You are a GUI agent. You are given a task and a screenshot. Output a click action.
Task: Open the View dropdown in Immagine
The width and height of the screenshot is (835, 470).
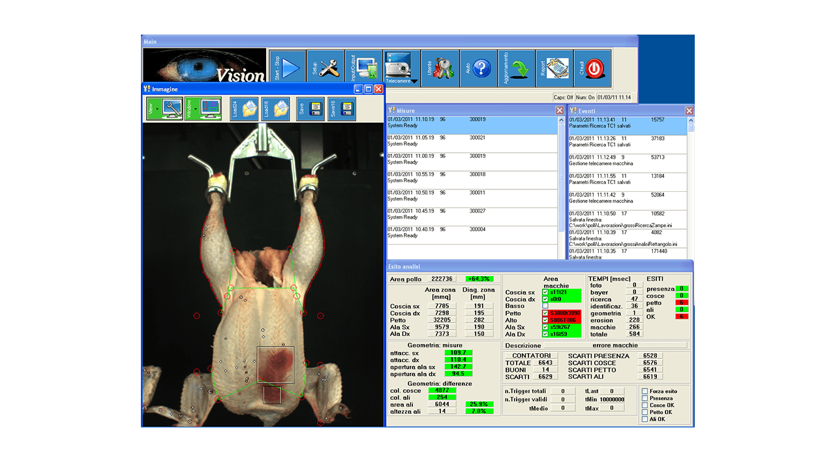(x=158, y=108)
